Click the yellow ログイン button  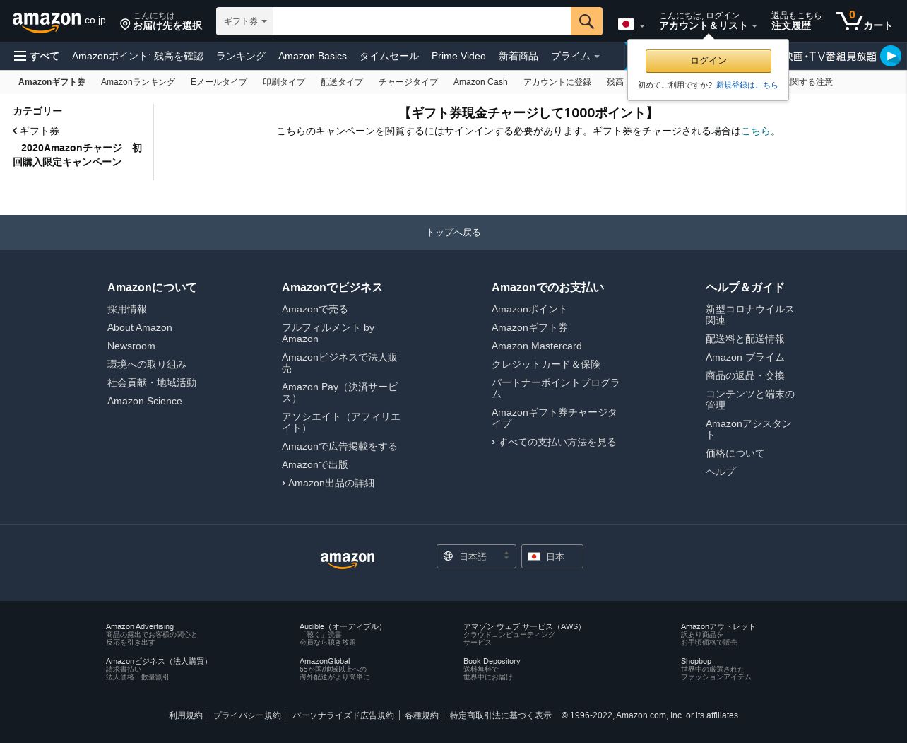pyautogui.click(x=709, y=61)
